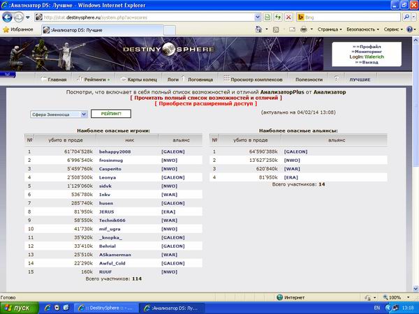Open a new blank tab
Viewport: 419px width, 314px height.
(170, 30)
